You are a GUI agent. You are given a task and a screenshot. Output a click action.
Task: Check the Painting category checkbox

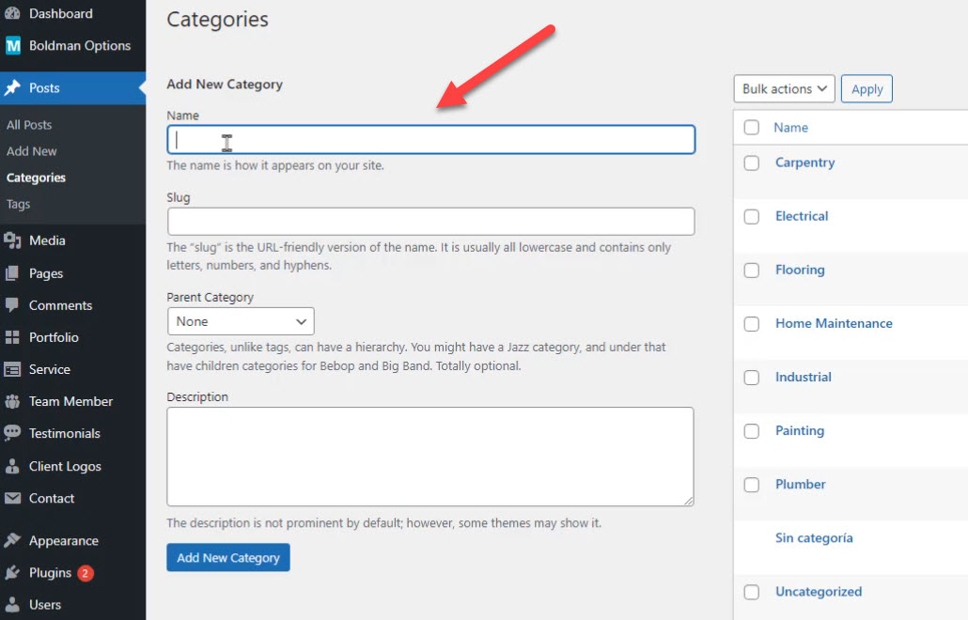751,431
